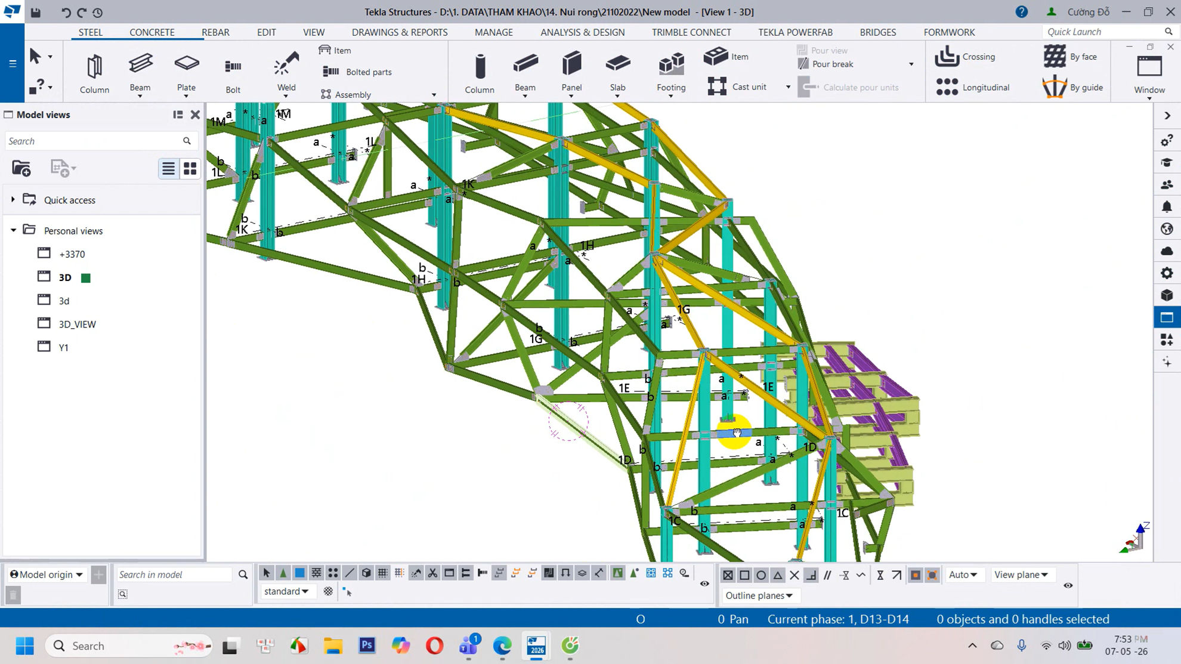The image size is (1181, 664).
Task: Select the Steel Column tool
Action: click(94, 73)
